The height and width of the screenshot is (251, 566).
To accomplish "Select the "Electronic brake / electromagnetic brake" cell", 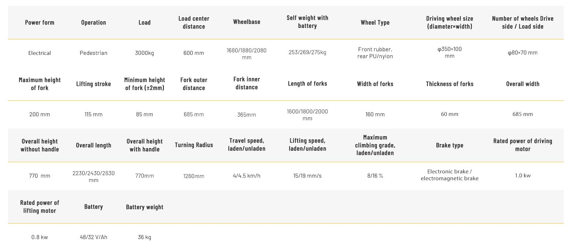I will pos(449,175).
